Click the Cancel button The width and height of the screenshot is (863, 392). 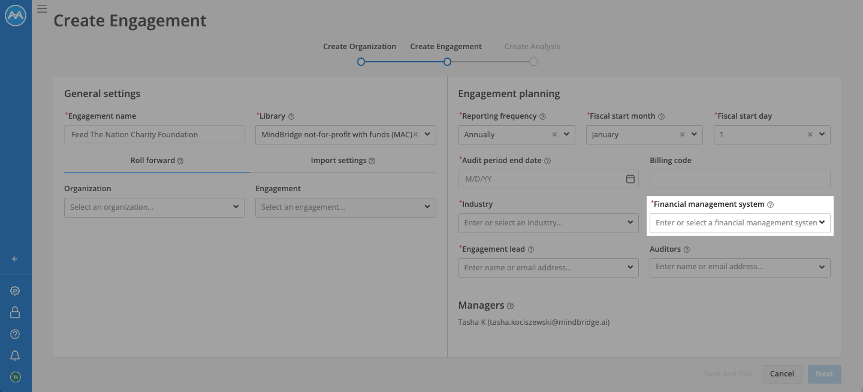click(x=782, y=374)
